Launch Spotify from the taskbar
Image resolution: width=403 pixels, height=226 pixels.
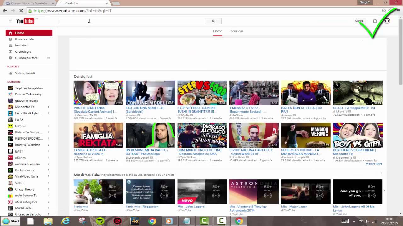tap(100, 221)
